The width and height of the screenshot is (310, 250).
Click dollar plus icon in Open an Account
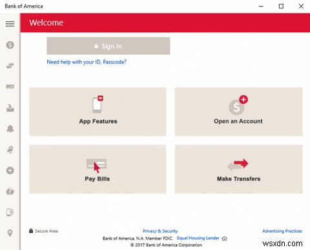pos(238,105)
